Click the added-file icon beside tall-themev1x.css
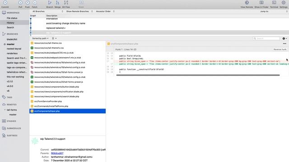Screen dimensions: 289x162 pyautogui.click(x=32, y=48)
